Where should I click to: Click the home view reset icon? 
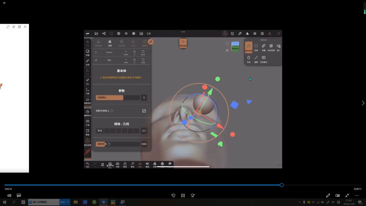[x=227, y=50]
